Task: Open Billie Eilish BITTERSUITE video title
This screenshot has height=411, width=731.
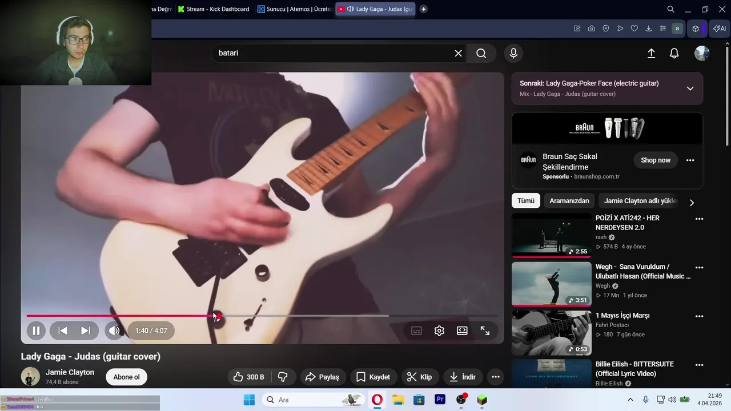Action: tap(634, 369)
